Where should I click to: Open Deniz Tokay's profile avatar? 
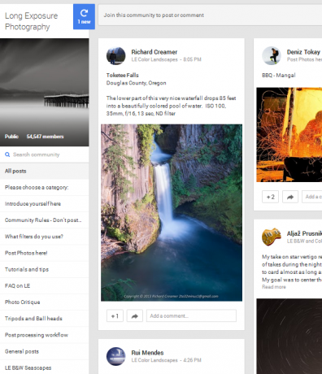click(x=272, y=56)
